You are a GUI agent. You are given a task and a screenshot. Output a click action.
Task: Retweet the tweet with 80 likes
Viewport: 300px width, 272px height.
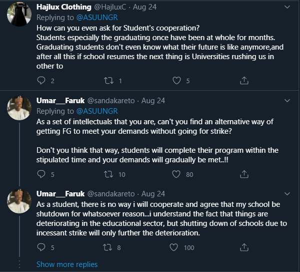107,174
